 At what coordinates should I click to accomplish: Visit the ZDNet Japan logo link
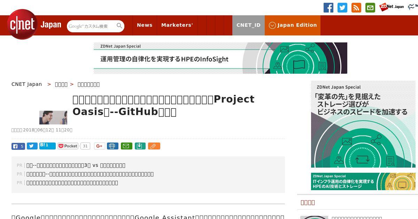point(392,7)
